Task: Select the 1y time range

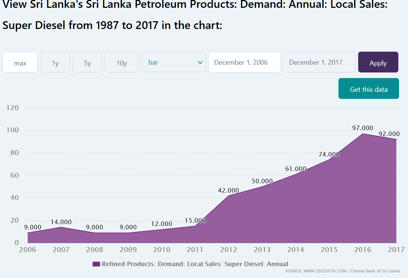Action: point(55,62)
